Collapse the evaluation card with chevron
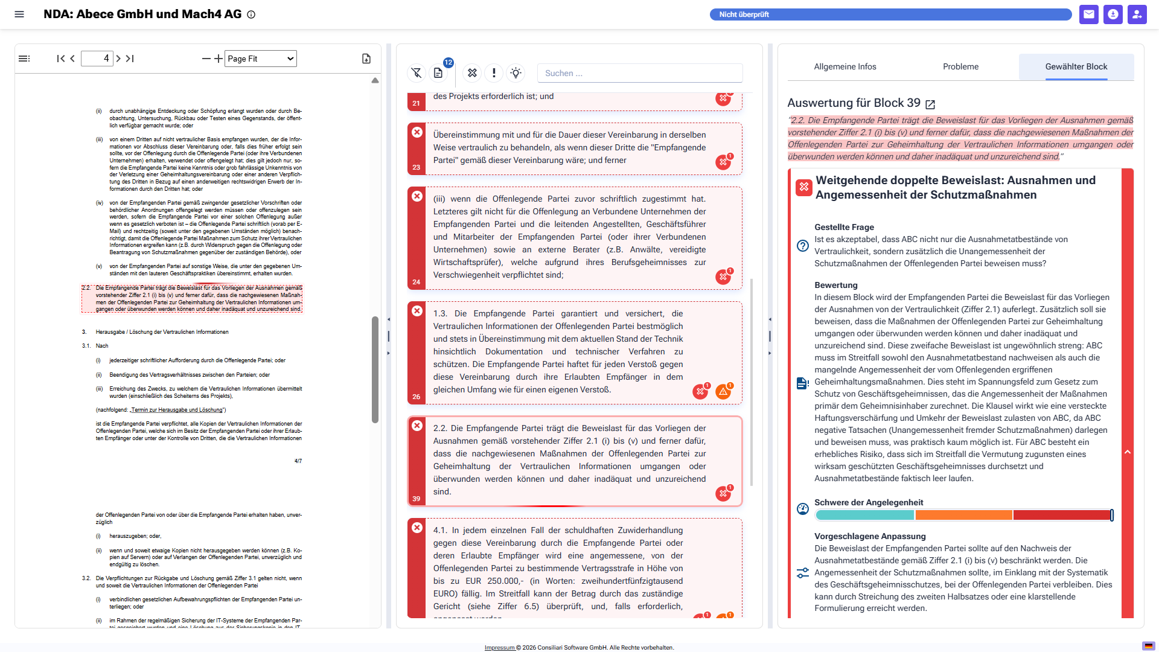Screen dimensions: 1159x652 (1128, 452)
